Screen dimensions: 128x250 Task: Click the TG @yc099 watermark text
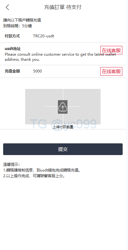point(63,124)
